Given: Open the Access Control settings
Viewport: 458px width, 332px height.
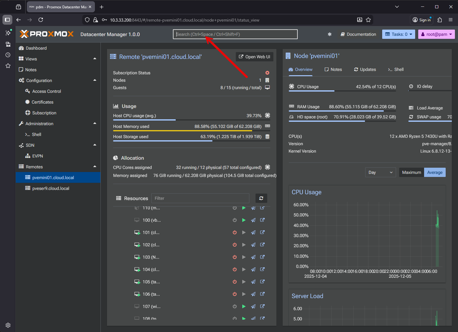Looking at the screenshot, I should point(47,91).
